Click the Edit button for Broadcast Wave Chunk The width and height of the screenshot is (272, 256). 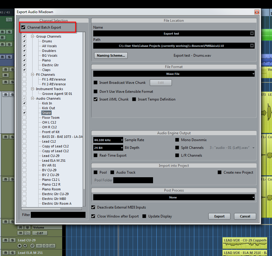[x=161, y=83]
